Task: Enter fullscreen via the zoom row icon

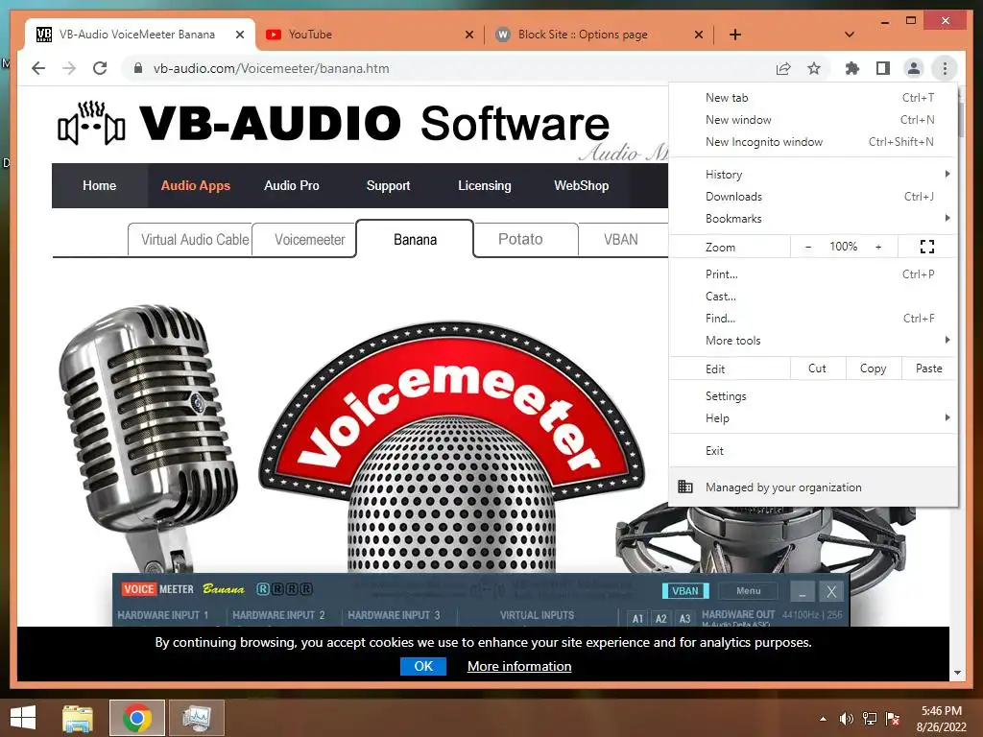Action: point(927,247)
